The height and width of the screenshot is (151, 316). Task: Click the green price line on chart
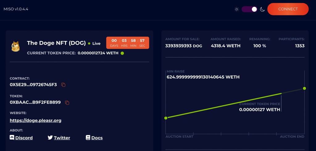pyautogui.click(x=224, y=106)
